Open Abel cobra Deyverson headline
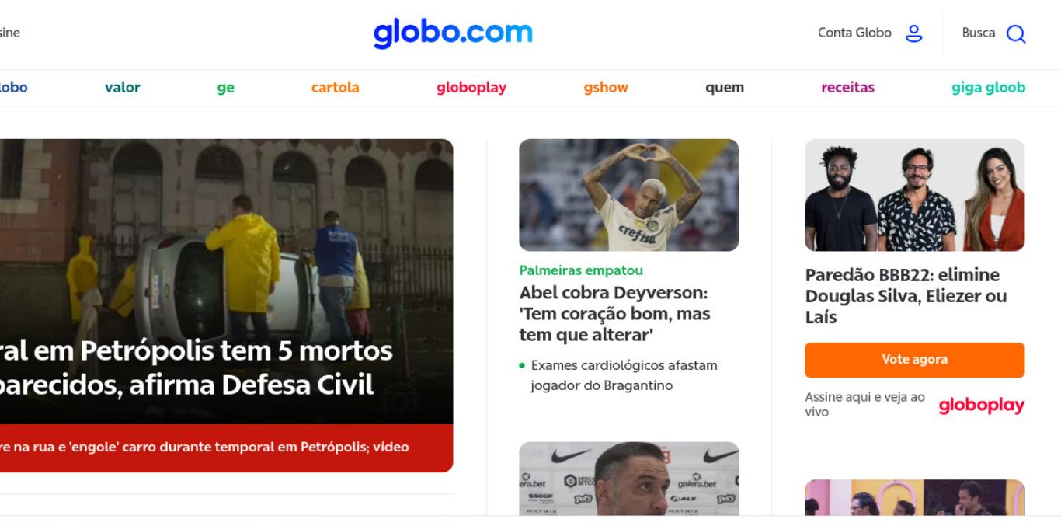1061x526 pixels. [x=614, y=314]
